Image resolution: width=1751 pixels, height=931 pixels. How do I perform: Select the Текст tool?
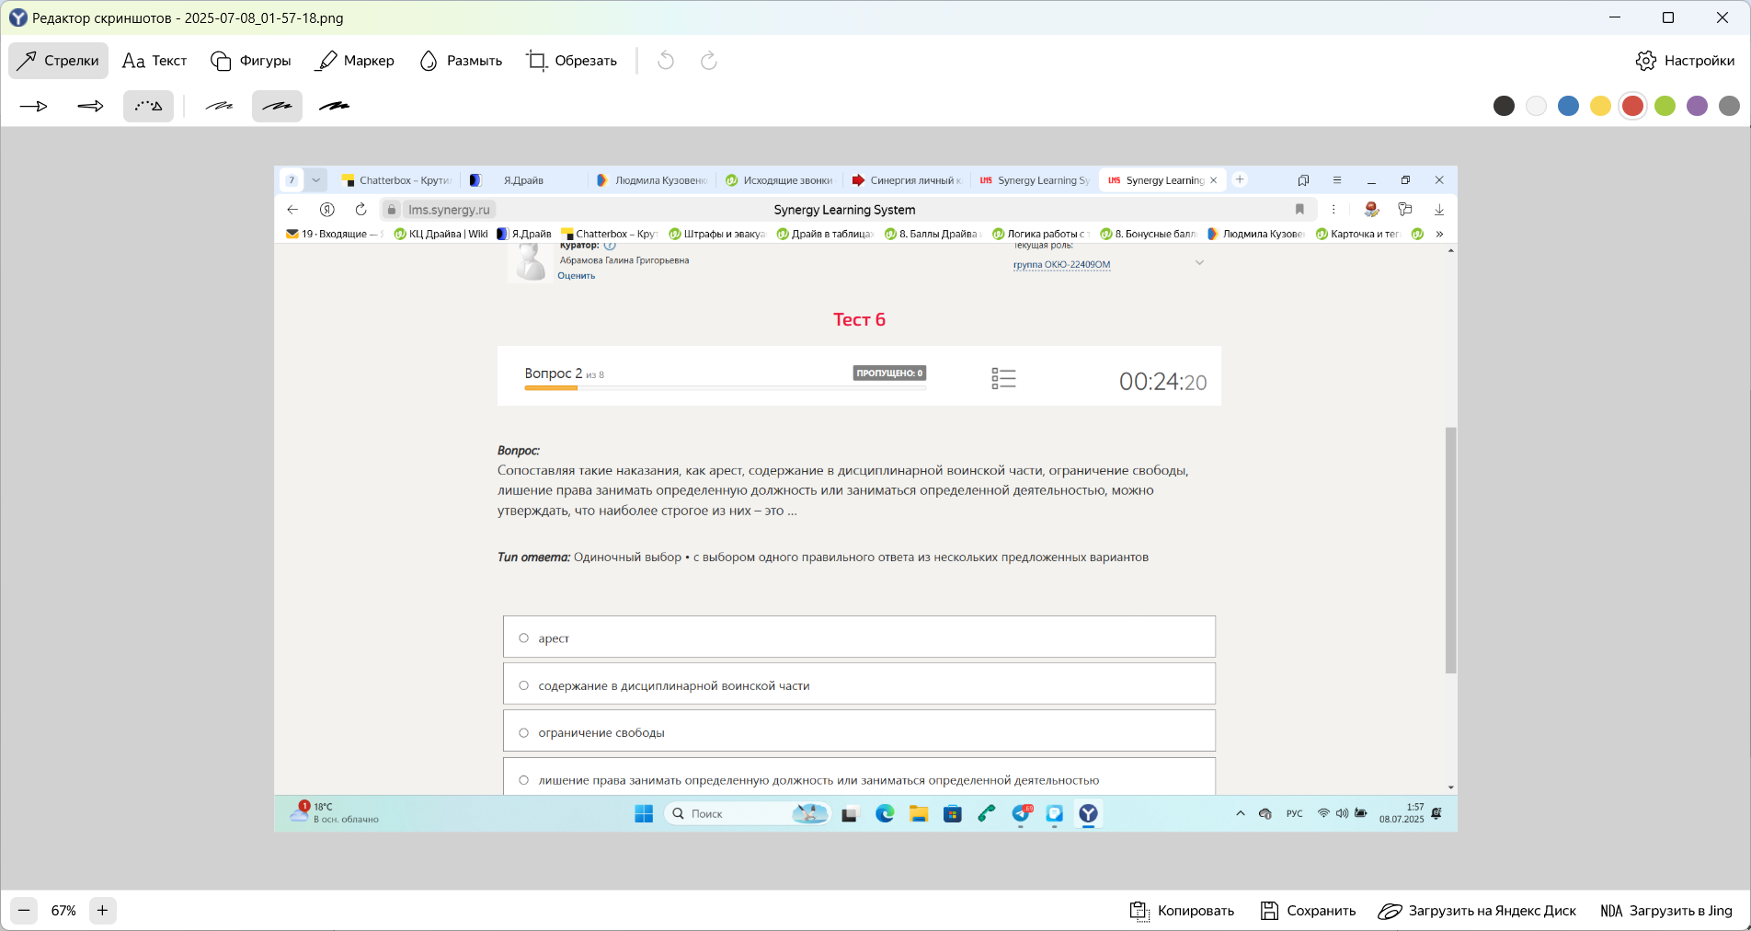[154, 61]
